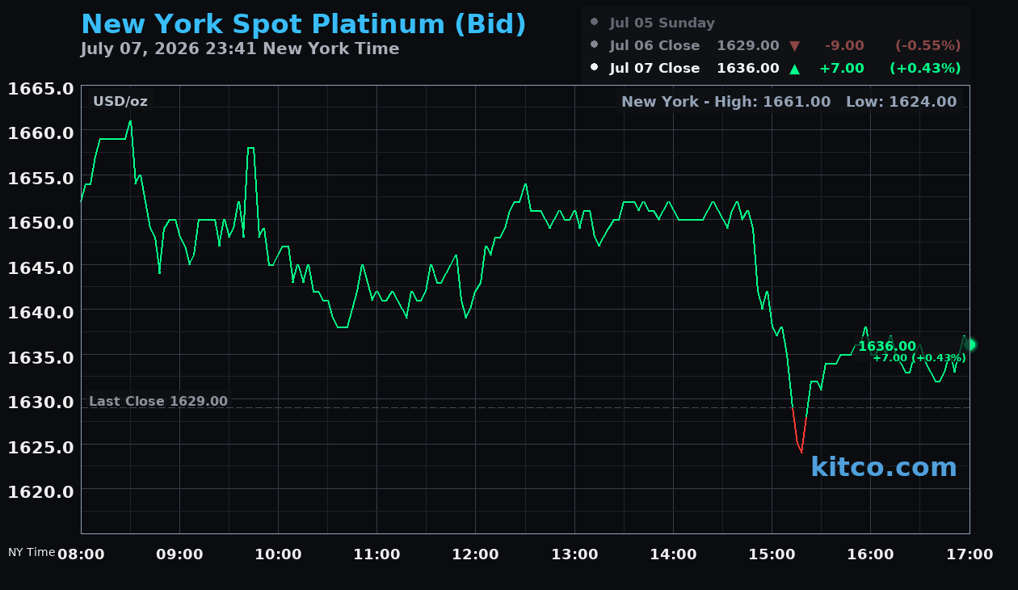Click the 16:00 time axis label
1018x590 pixels.
(x=870, y=554)
